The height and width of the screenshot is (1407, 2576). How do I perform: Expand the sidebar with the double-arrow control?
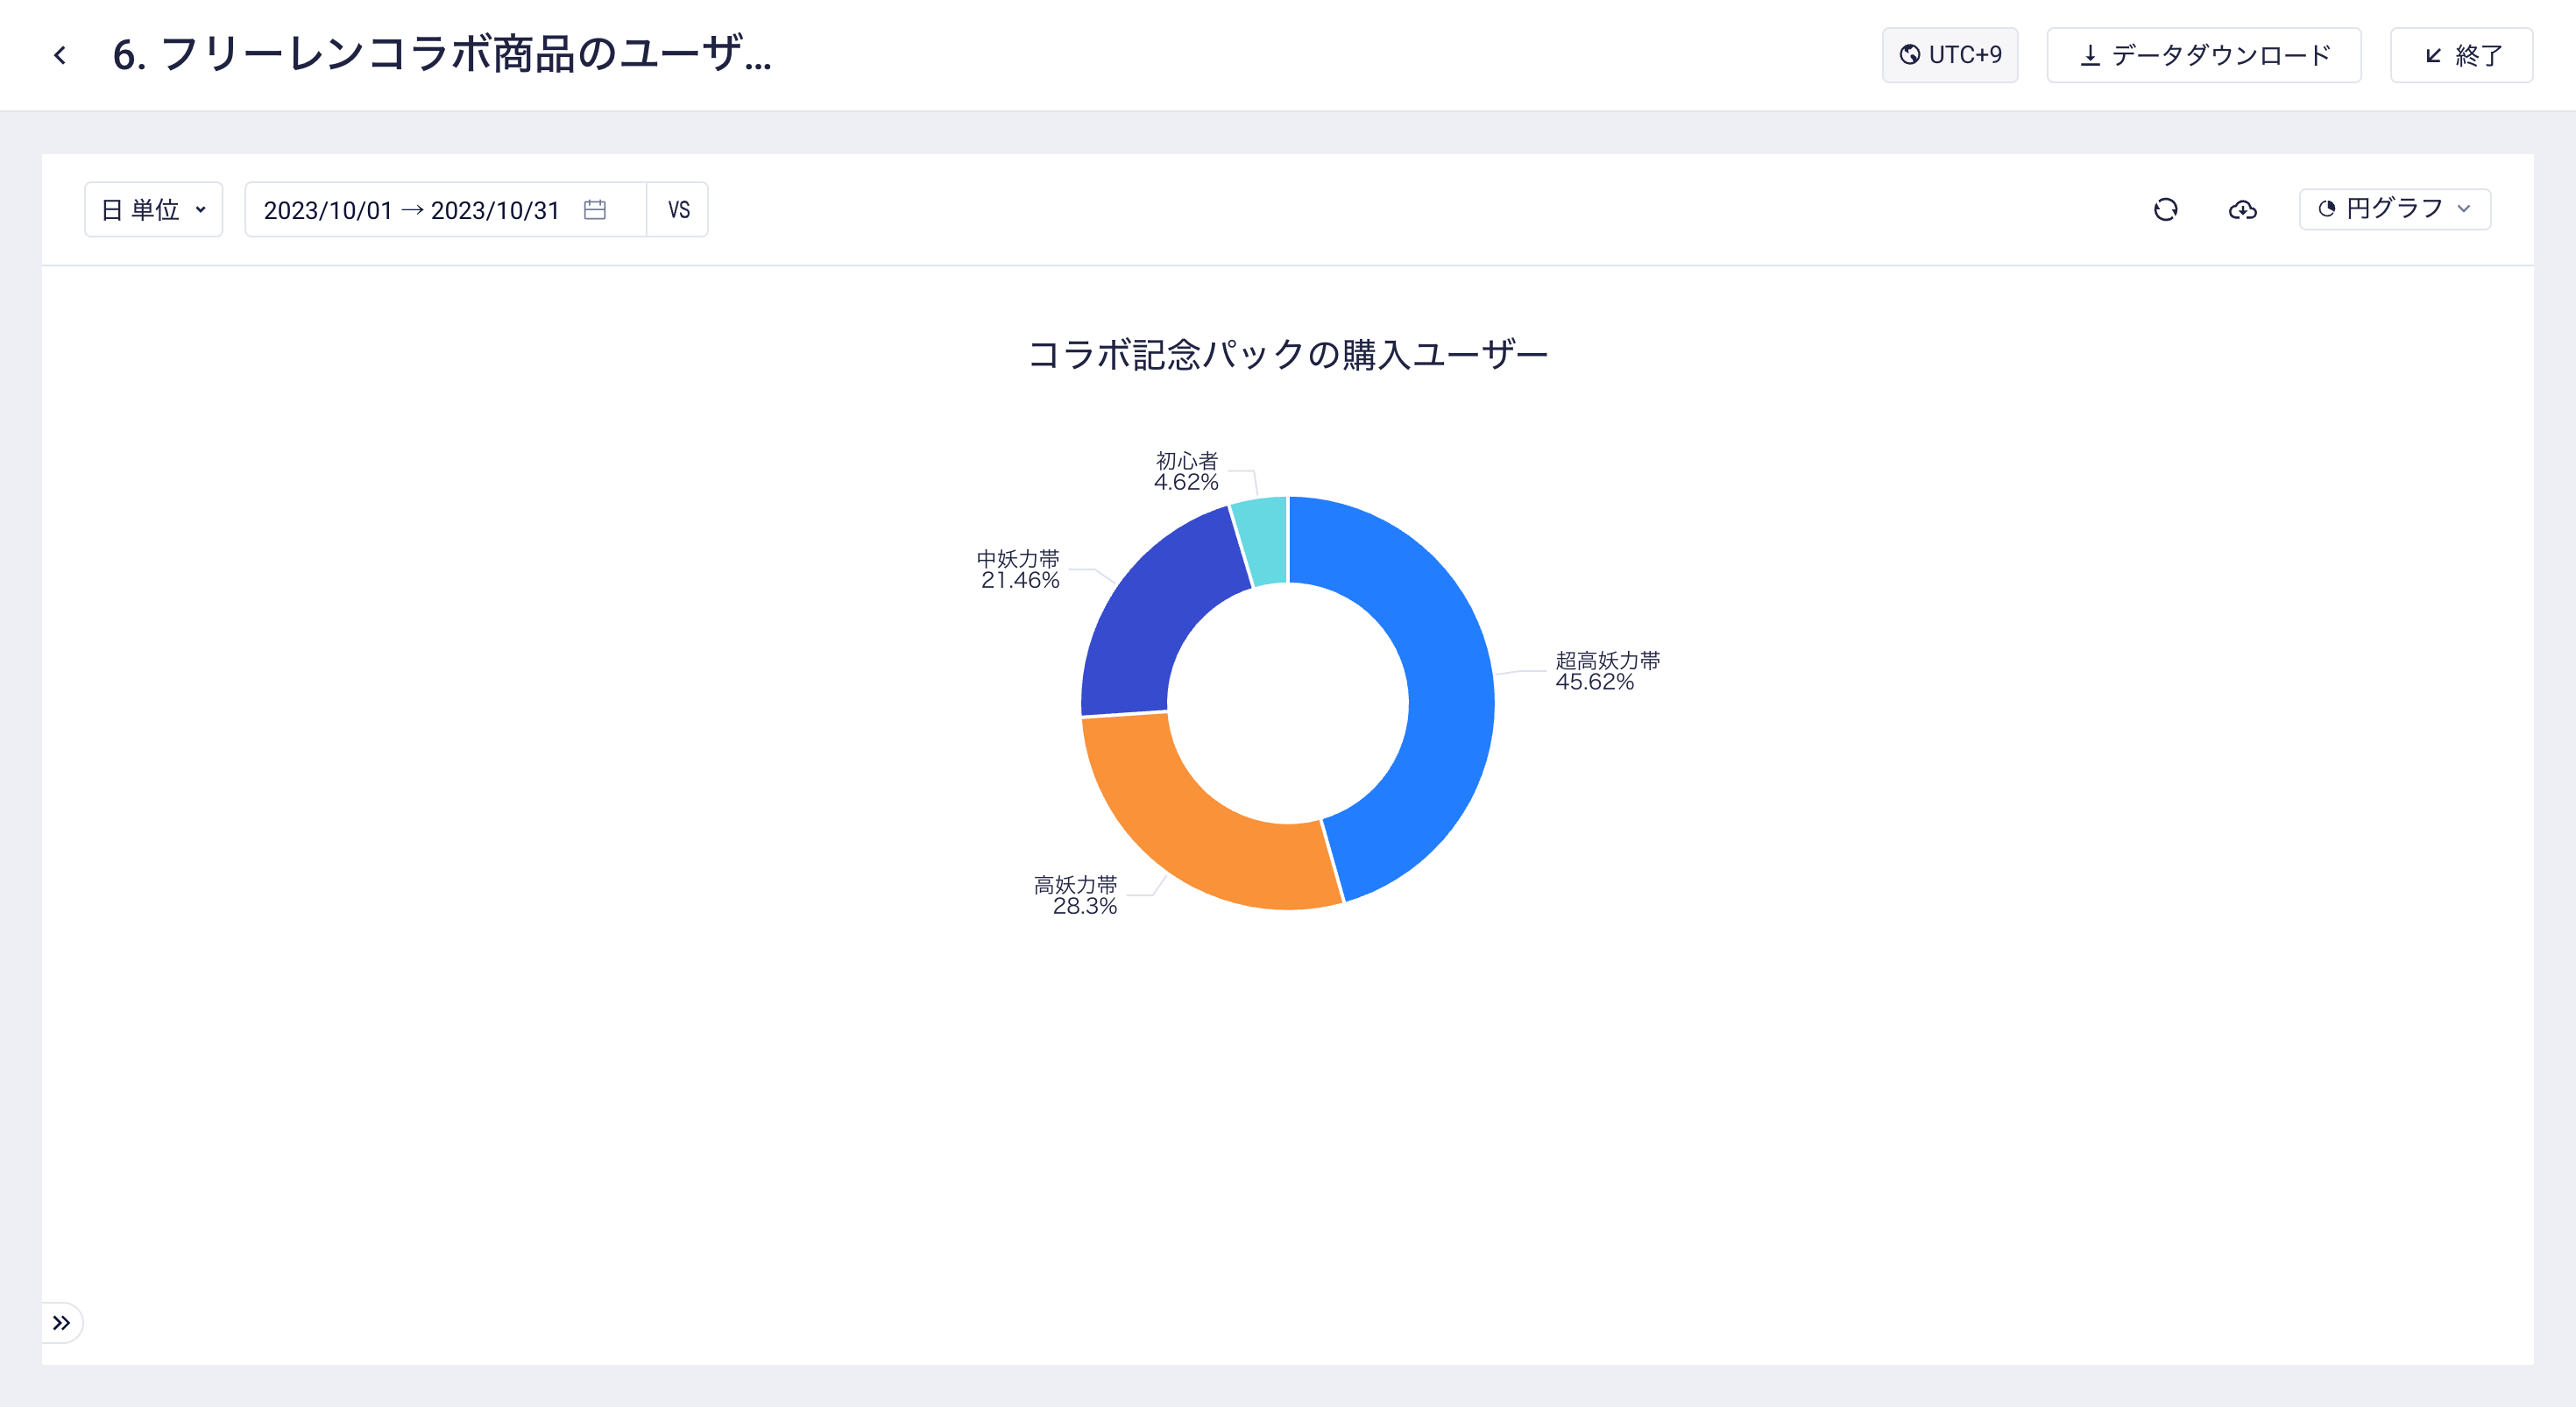point(64,1322)
